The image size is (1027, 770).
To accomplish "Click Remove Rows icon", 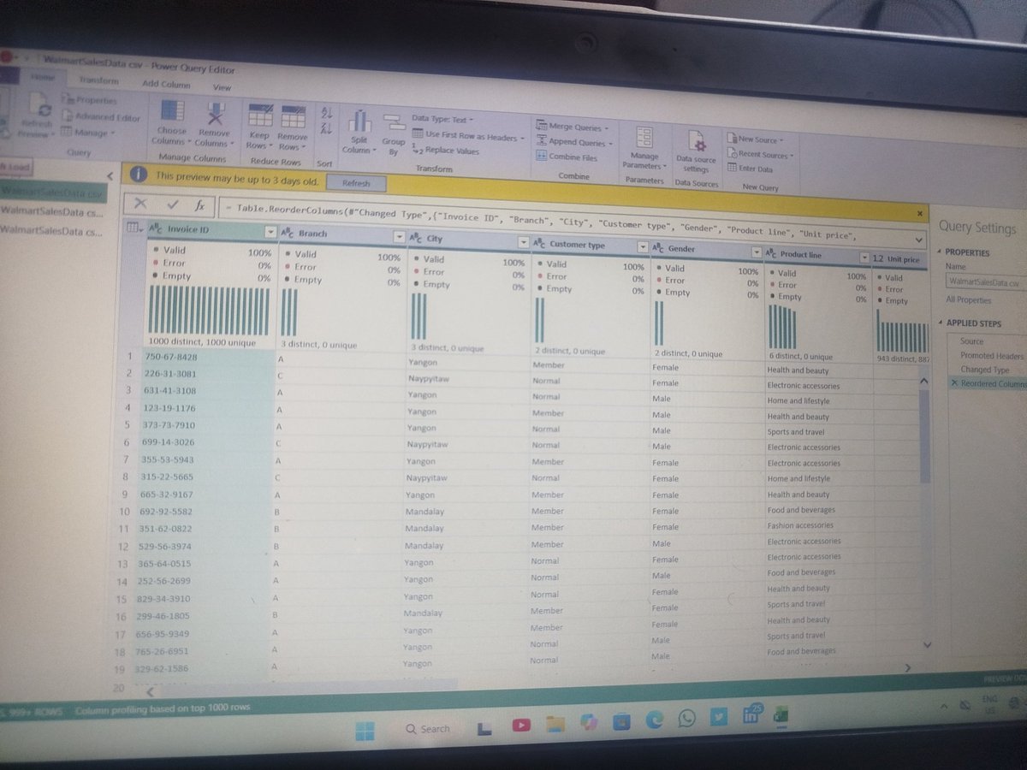I will [294, 117].
